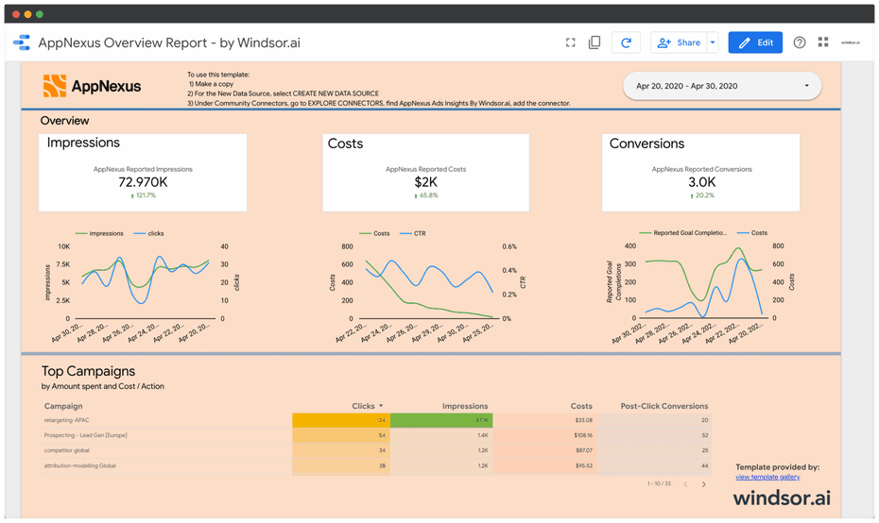Click the windsor.ai account avatar
879x523 pixels.
click(x=851, y=42)
